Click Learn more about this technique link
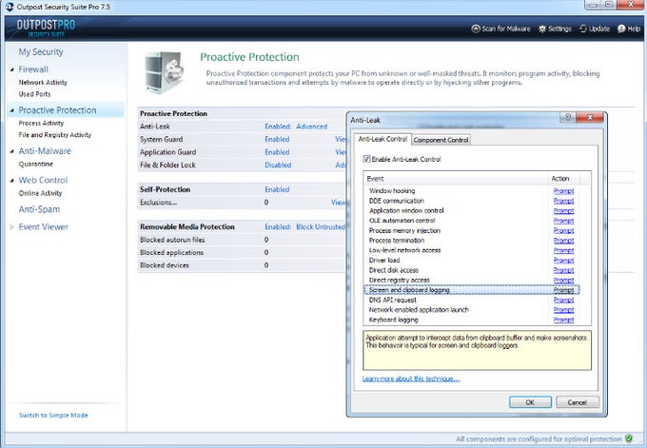Image resolution: width=647 pixels, height=448 pixels. 411,379
